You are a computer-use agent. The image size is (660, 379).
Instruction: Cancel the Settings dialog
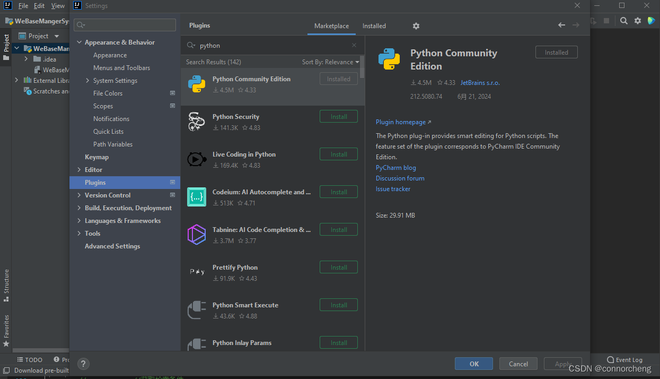[x=518, y=364]
